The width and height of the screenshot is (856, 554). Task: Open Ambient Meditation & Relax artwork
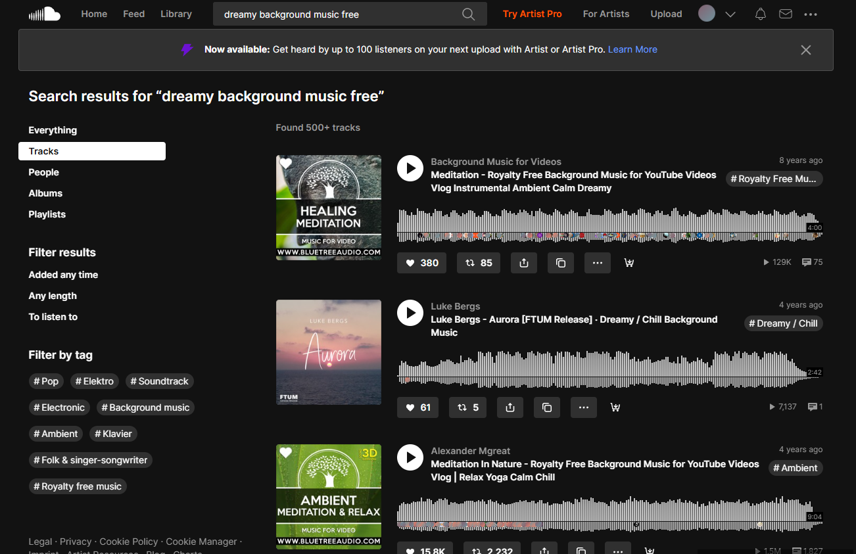329,497
